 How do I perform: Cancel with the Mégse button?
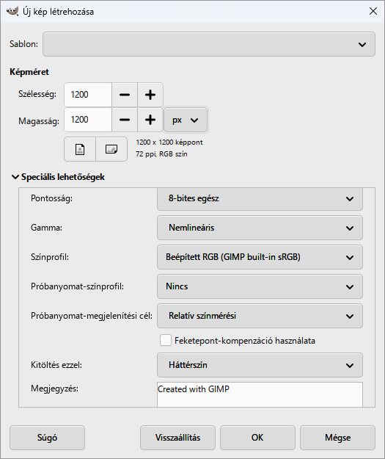pyautogui.click(x=337, y=438)
